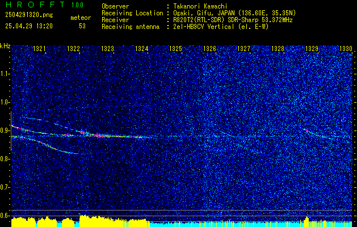
Task: Click the Receiving Location label
Action: (132, 13)
